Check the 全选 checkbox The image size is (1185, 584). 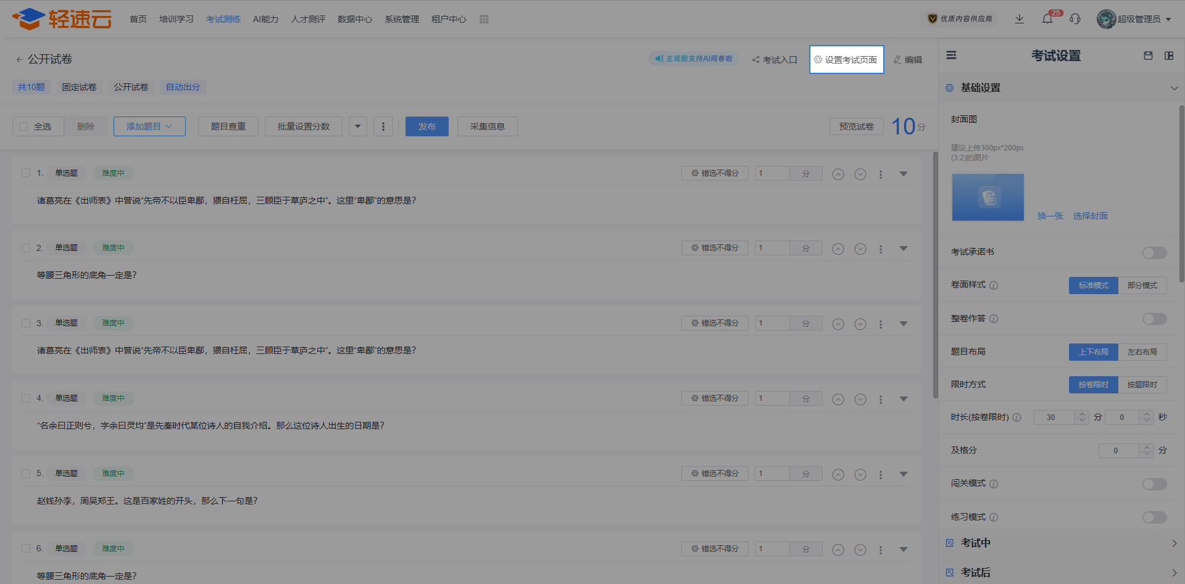tap(24, 126)
